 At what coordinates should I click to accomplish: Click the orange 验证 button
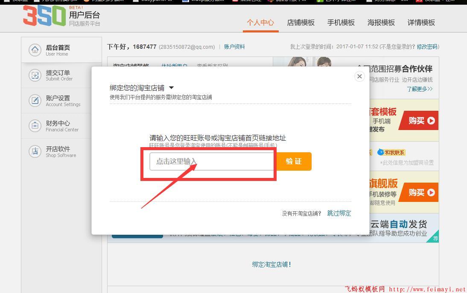pyautogui.click(x=294, y=161)
